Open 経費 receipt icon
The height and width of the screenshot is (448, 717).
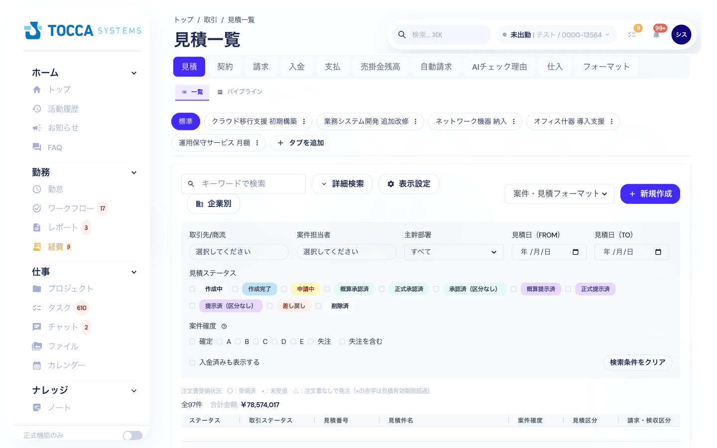pos(37,247)
